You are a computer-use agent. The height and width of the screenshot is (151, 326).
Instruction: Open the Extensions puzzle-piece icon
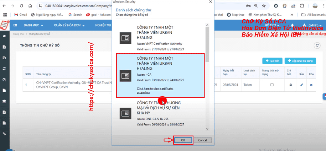pyautogui.click(x=302, y=6)
